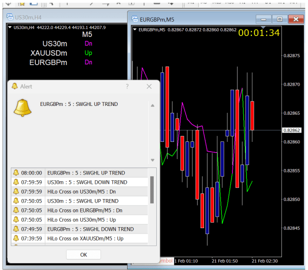This screenshot has height=270, width=308.
Task: Open the triangle dropdown next to EURGBPm,M5 chart label
Action: click(x=135, y=30)
